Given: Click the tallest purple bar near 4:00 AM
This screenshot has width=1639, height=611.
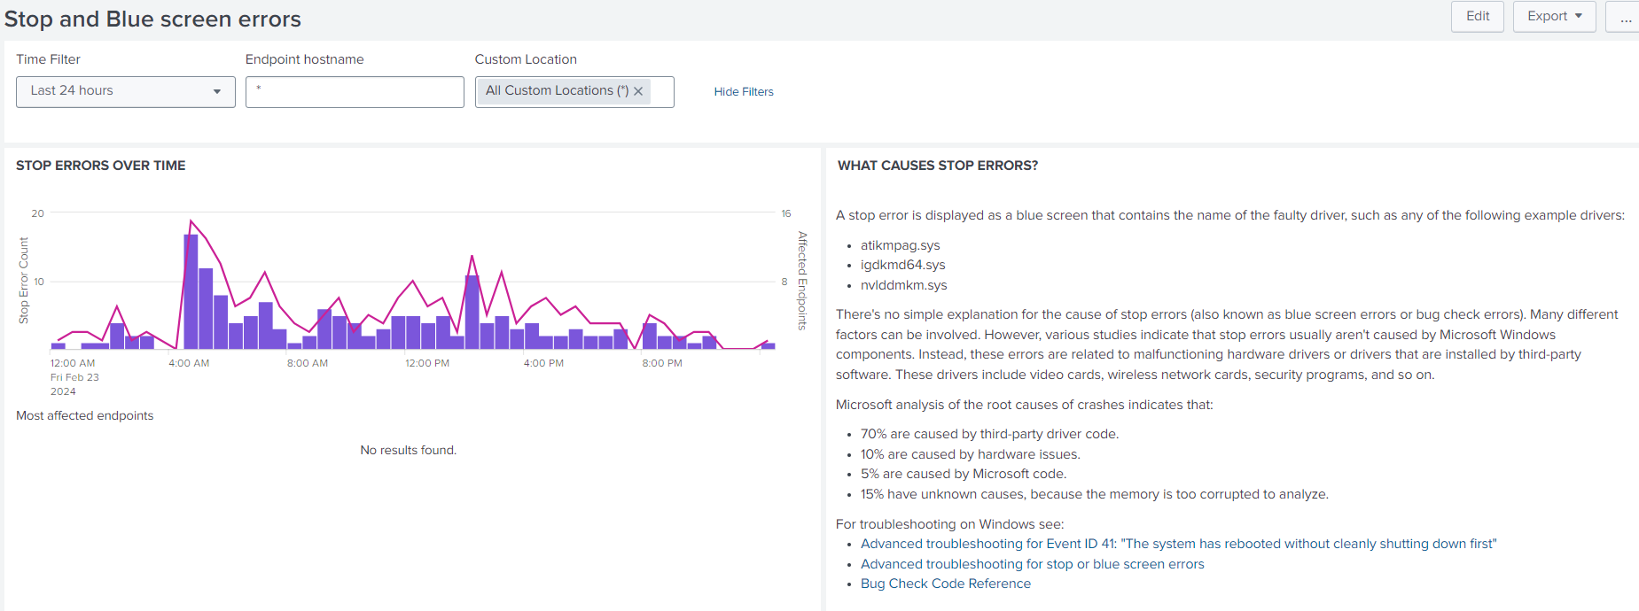Looking at the screenshot, I should coord(191,292).
